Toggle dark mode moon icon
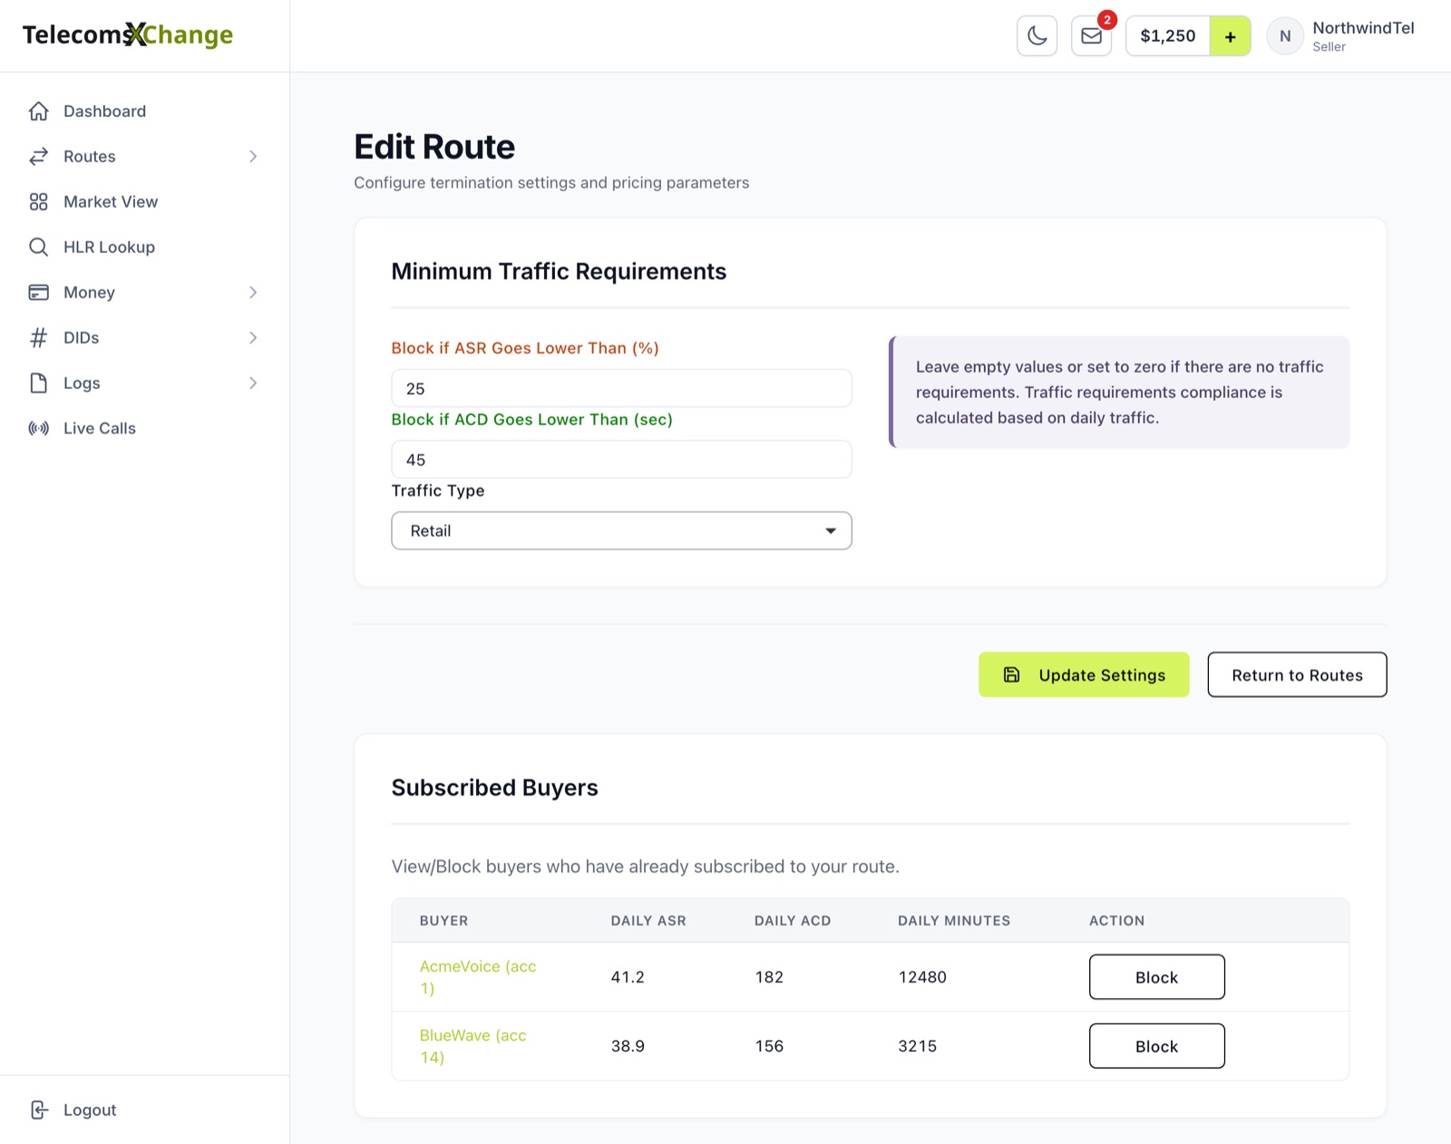The width and height of the screenshot is (1451, 1144). point(1037,36)
